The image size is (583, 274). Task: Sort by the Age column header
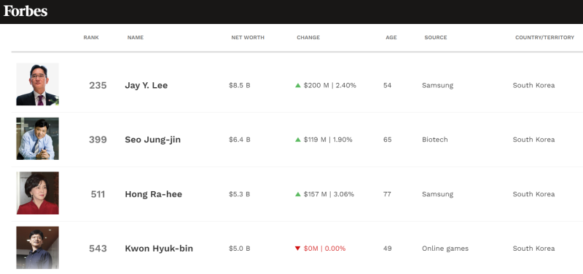(391, 38)
